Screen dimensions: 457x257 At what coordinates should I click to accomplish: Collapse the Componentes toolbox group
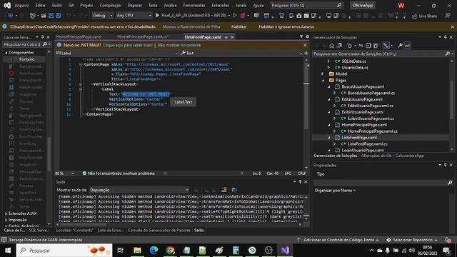[6, 53]
